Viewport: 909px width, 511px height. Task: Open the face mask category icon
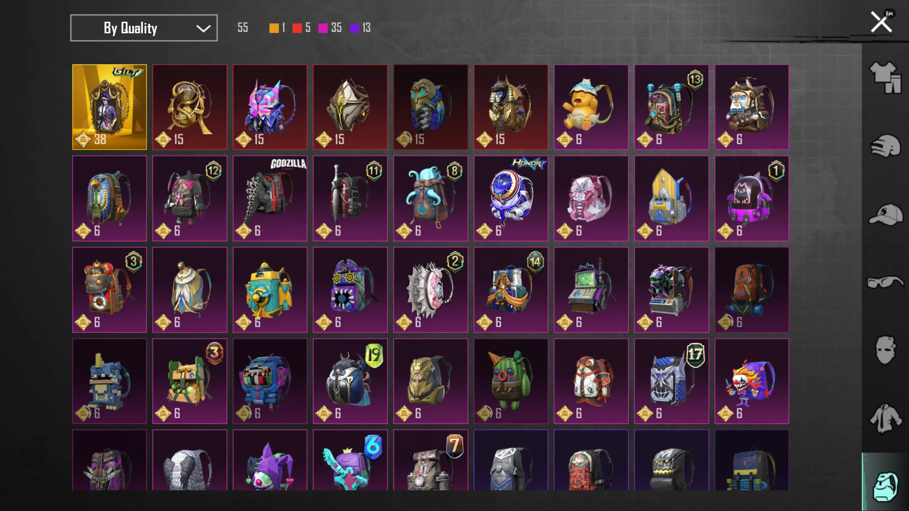(885, 350)
